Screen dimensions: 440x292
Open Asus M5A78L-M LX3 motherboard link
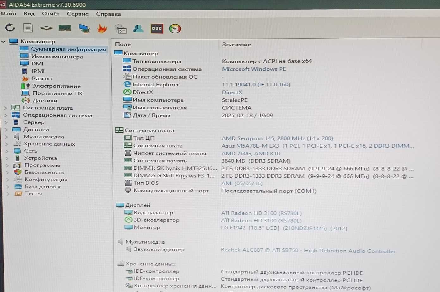pyautogui.click(x=318, y=146)
